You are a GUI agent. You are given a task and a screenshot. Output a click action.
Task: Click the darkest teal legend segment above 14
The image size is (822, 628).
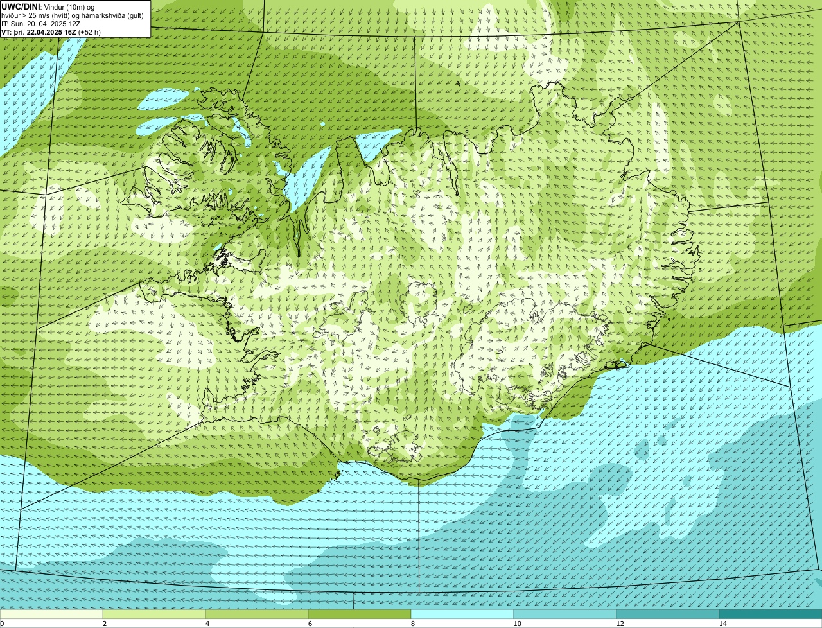[771, 615]
